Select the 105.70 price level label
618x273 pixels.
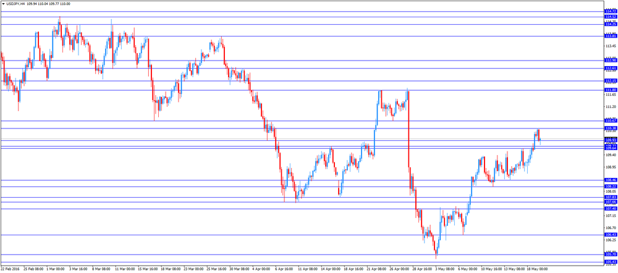point(611,255)
